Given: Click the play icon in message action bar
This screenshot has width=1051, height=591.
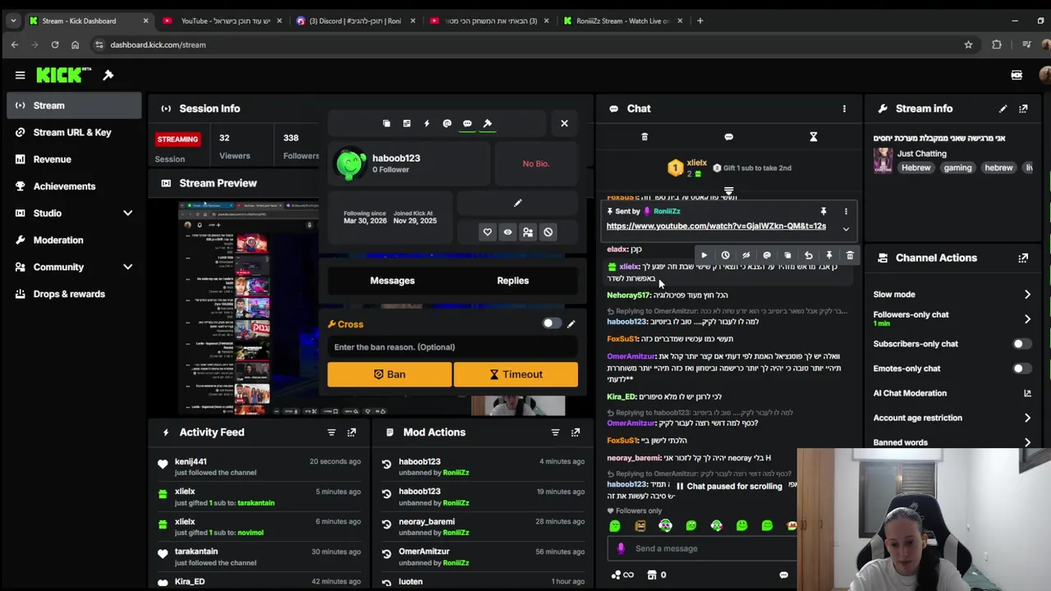Looking at the screenshot, I should 704,255.
